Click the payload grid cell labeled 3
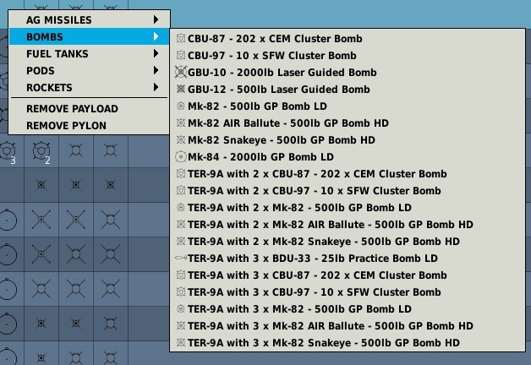Screen dimensions: 531x365 pos(10,151)
